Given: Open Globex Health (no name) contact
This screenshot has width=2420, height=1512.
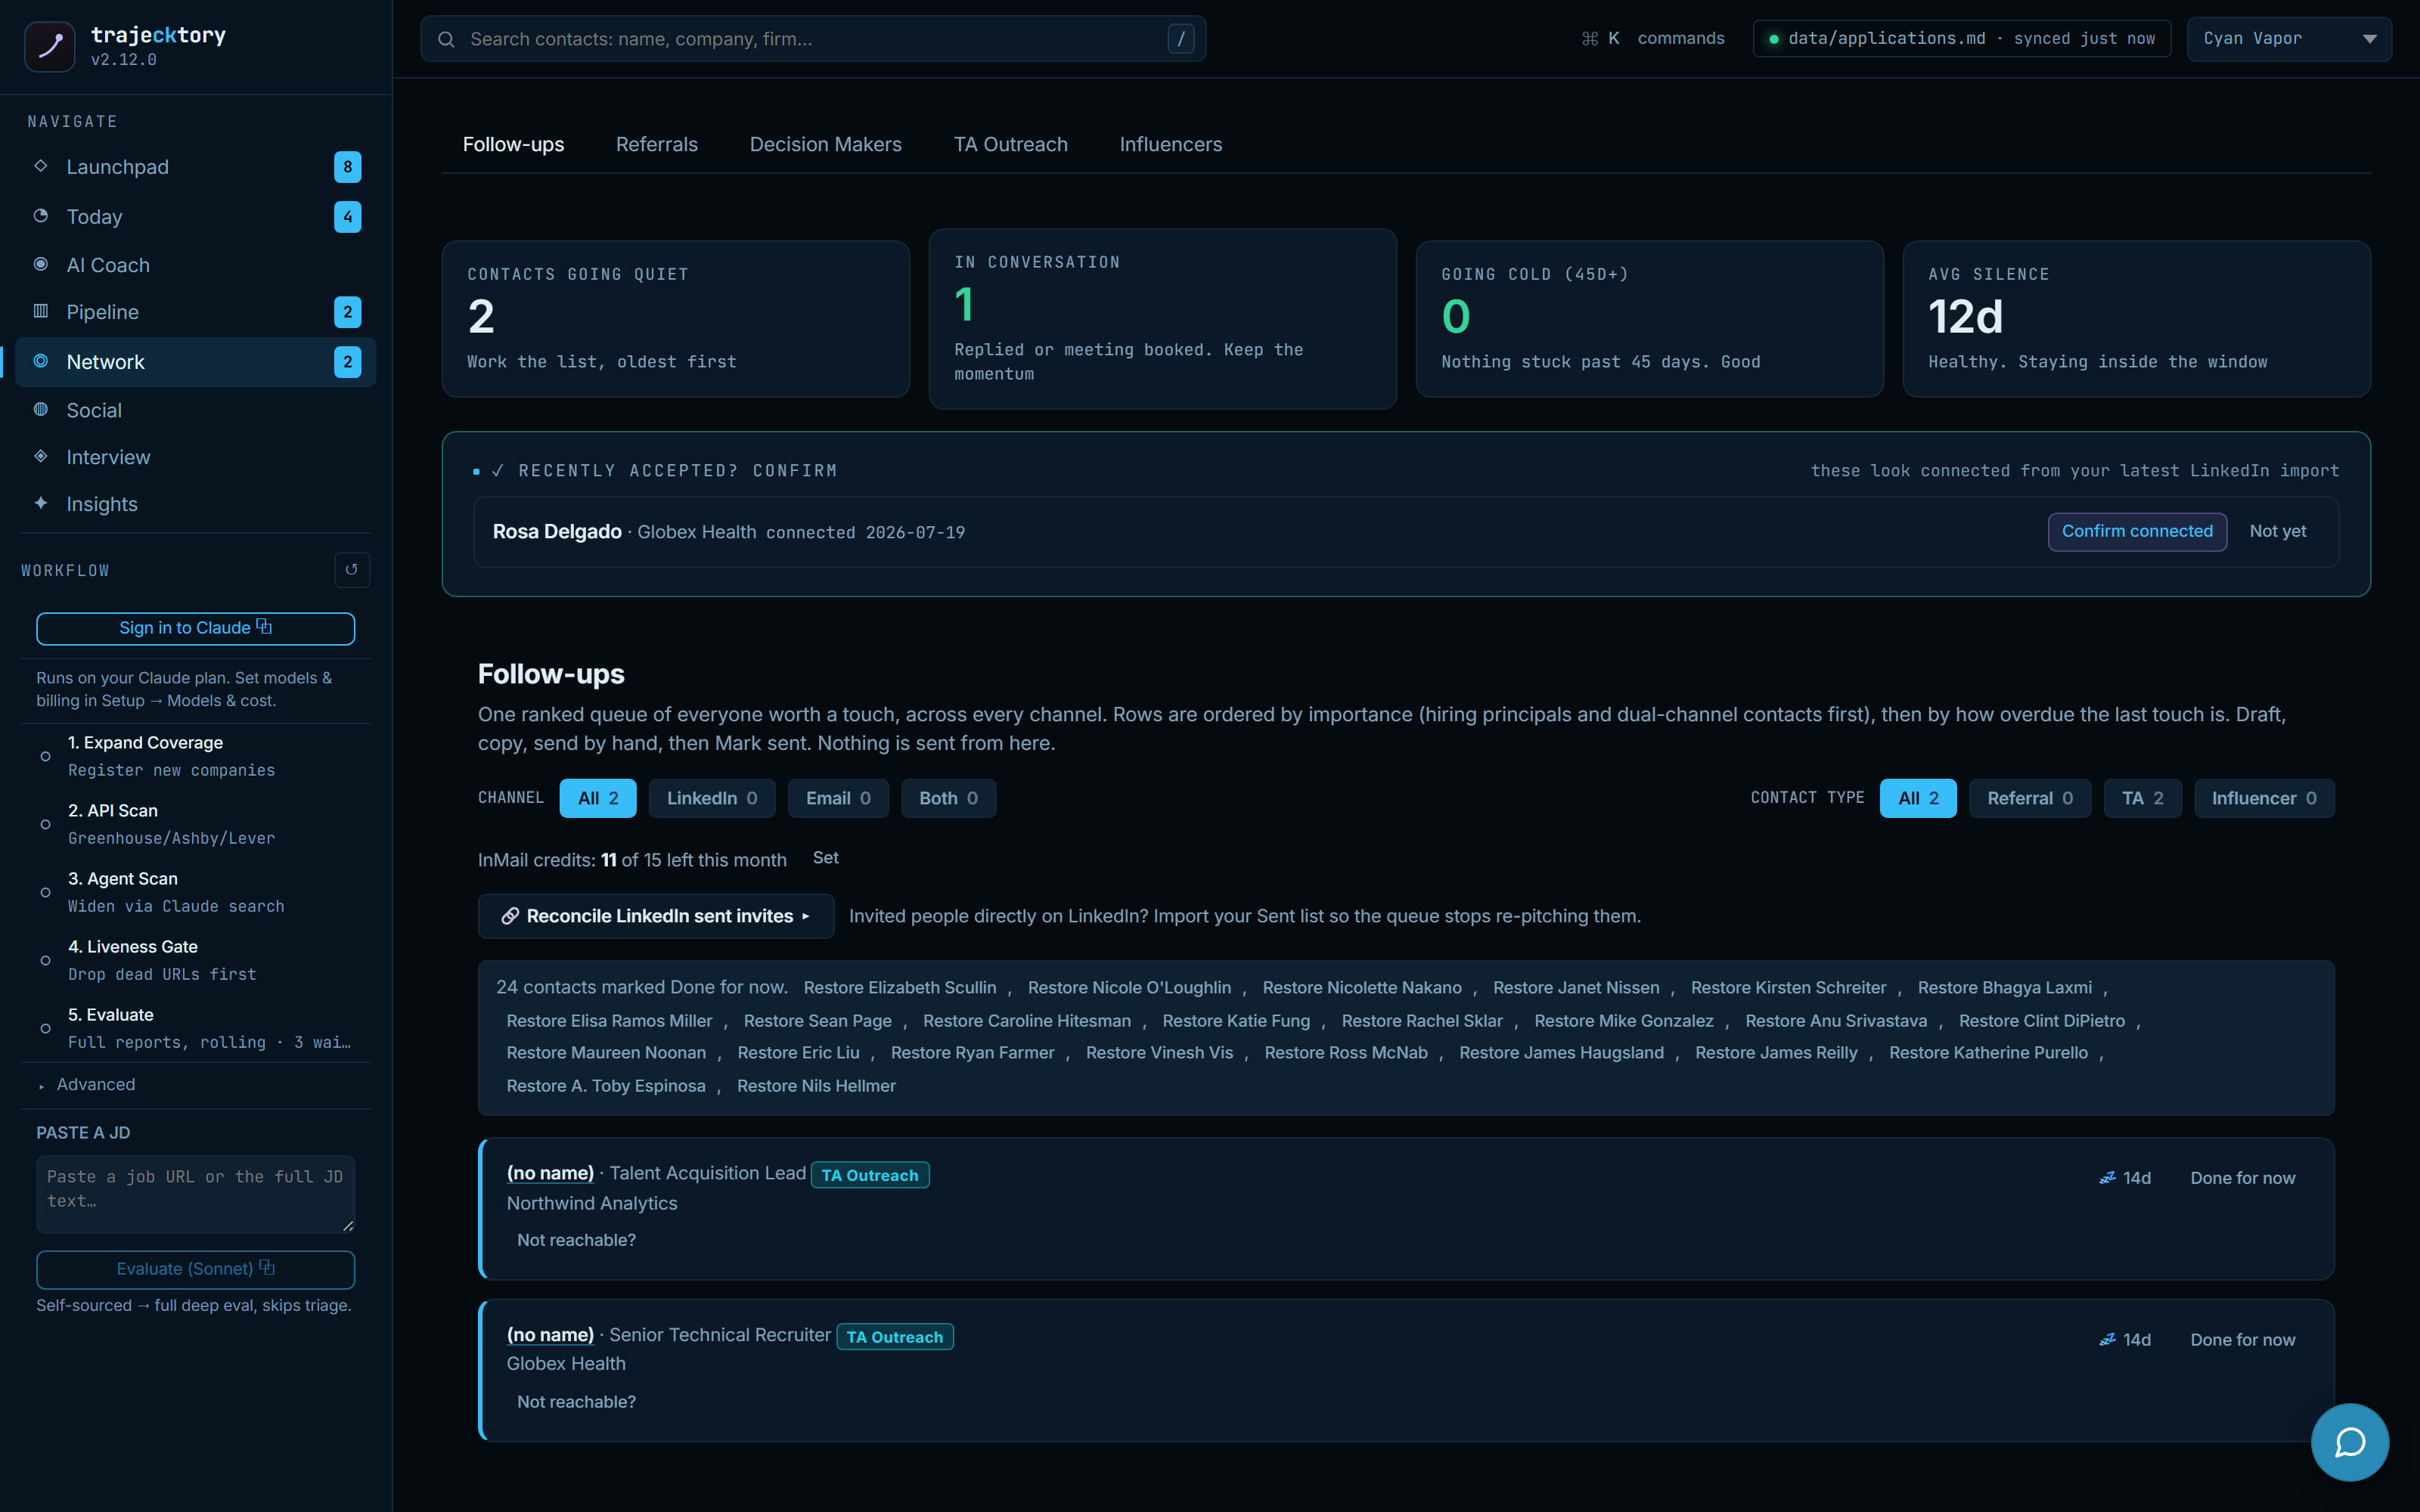Looking at the screenshot, I should 550,1336.
